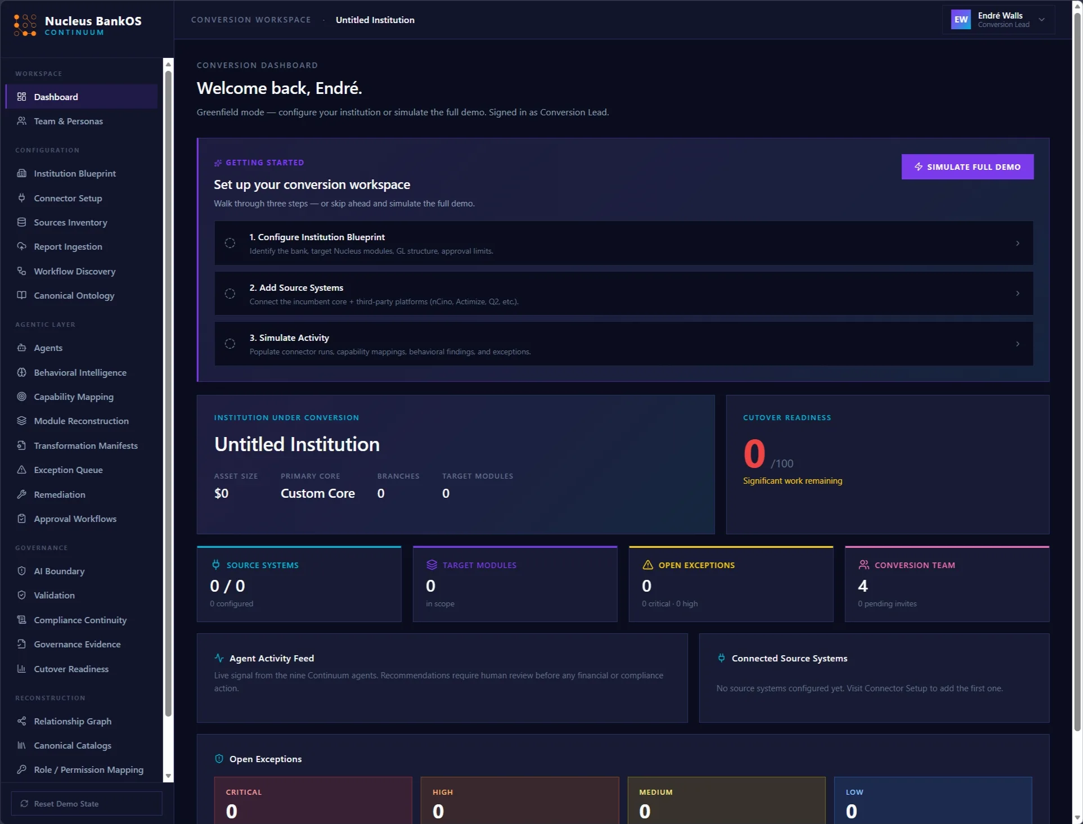Click the Governance Evidence file icon

tap(21, 644)
